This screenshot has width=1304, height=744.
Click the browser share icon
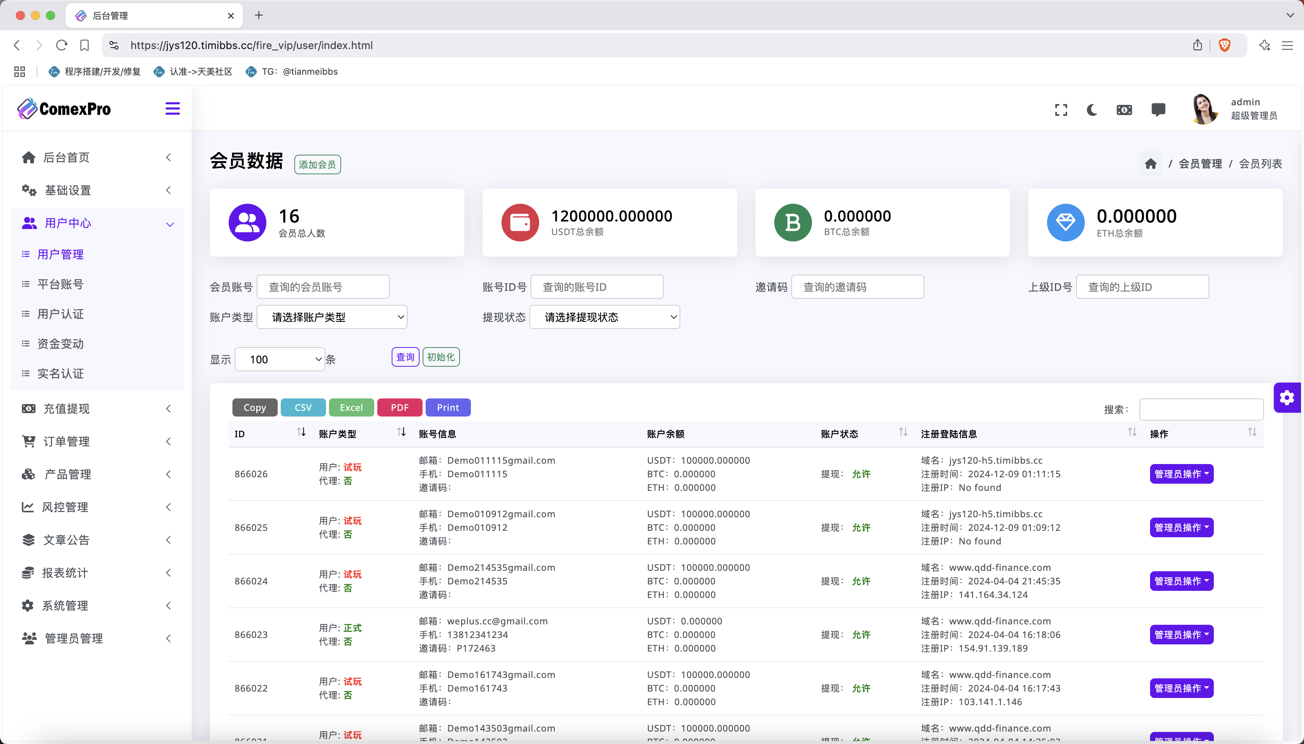pyautogui.click(x=1197, y=46)
